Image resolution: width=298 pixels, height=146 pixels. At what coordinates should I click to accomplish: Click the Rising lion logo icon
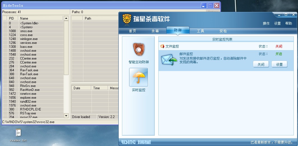tap(127, 19)
